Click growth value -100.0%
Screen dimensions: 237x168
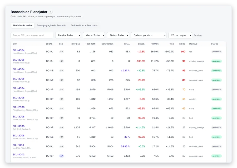140,61
